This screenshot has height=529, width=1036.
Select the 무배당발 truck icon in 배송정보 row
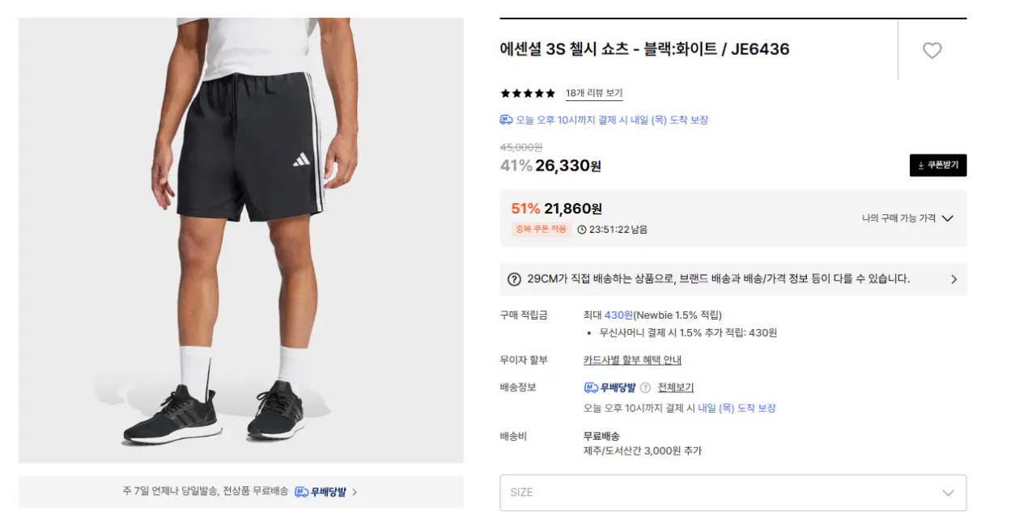click(x=591, y=388)
